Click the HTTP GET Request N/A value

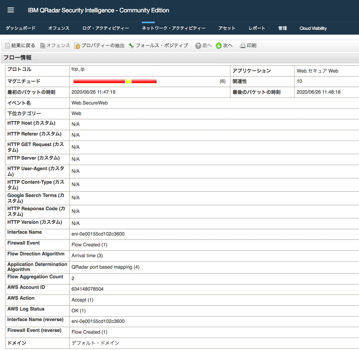(x=75, y=147)
